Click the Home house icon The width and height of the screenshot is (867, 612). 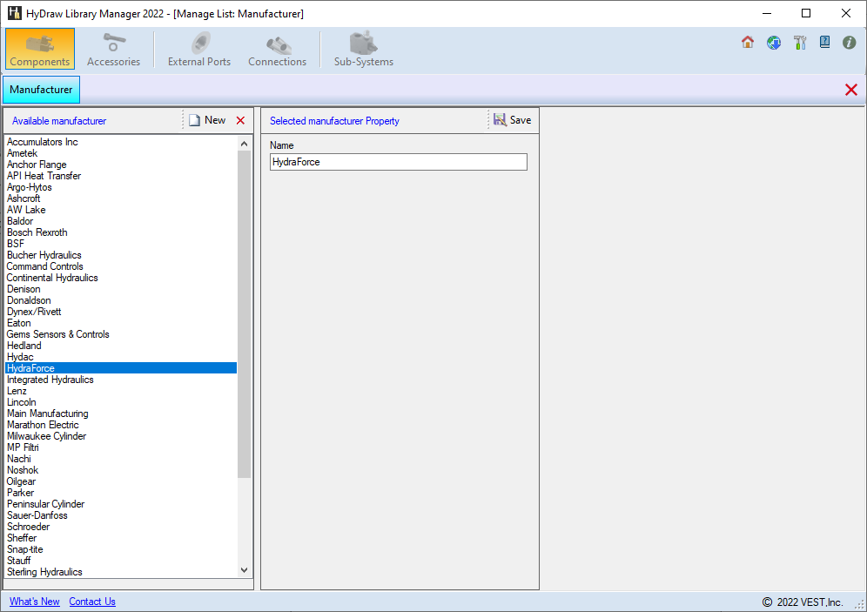(748, 42)
